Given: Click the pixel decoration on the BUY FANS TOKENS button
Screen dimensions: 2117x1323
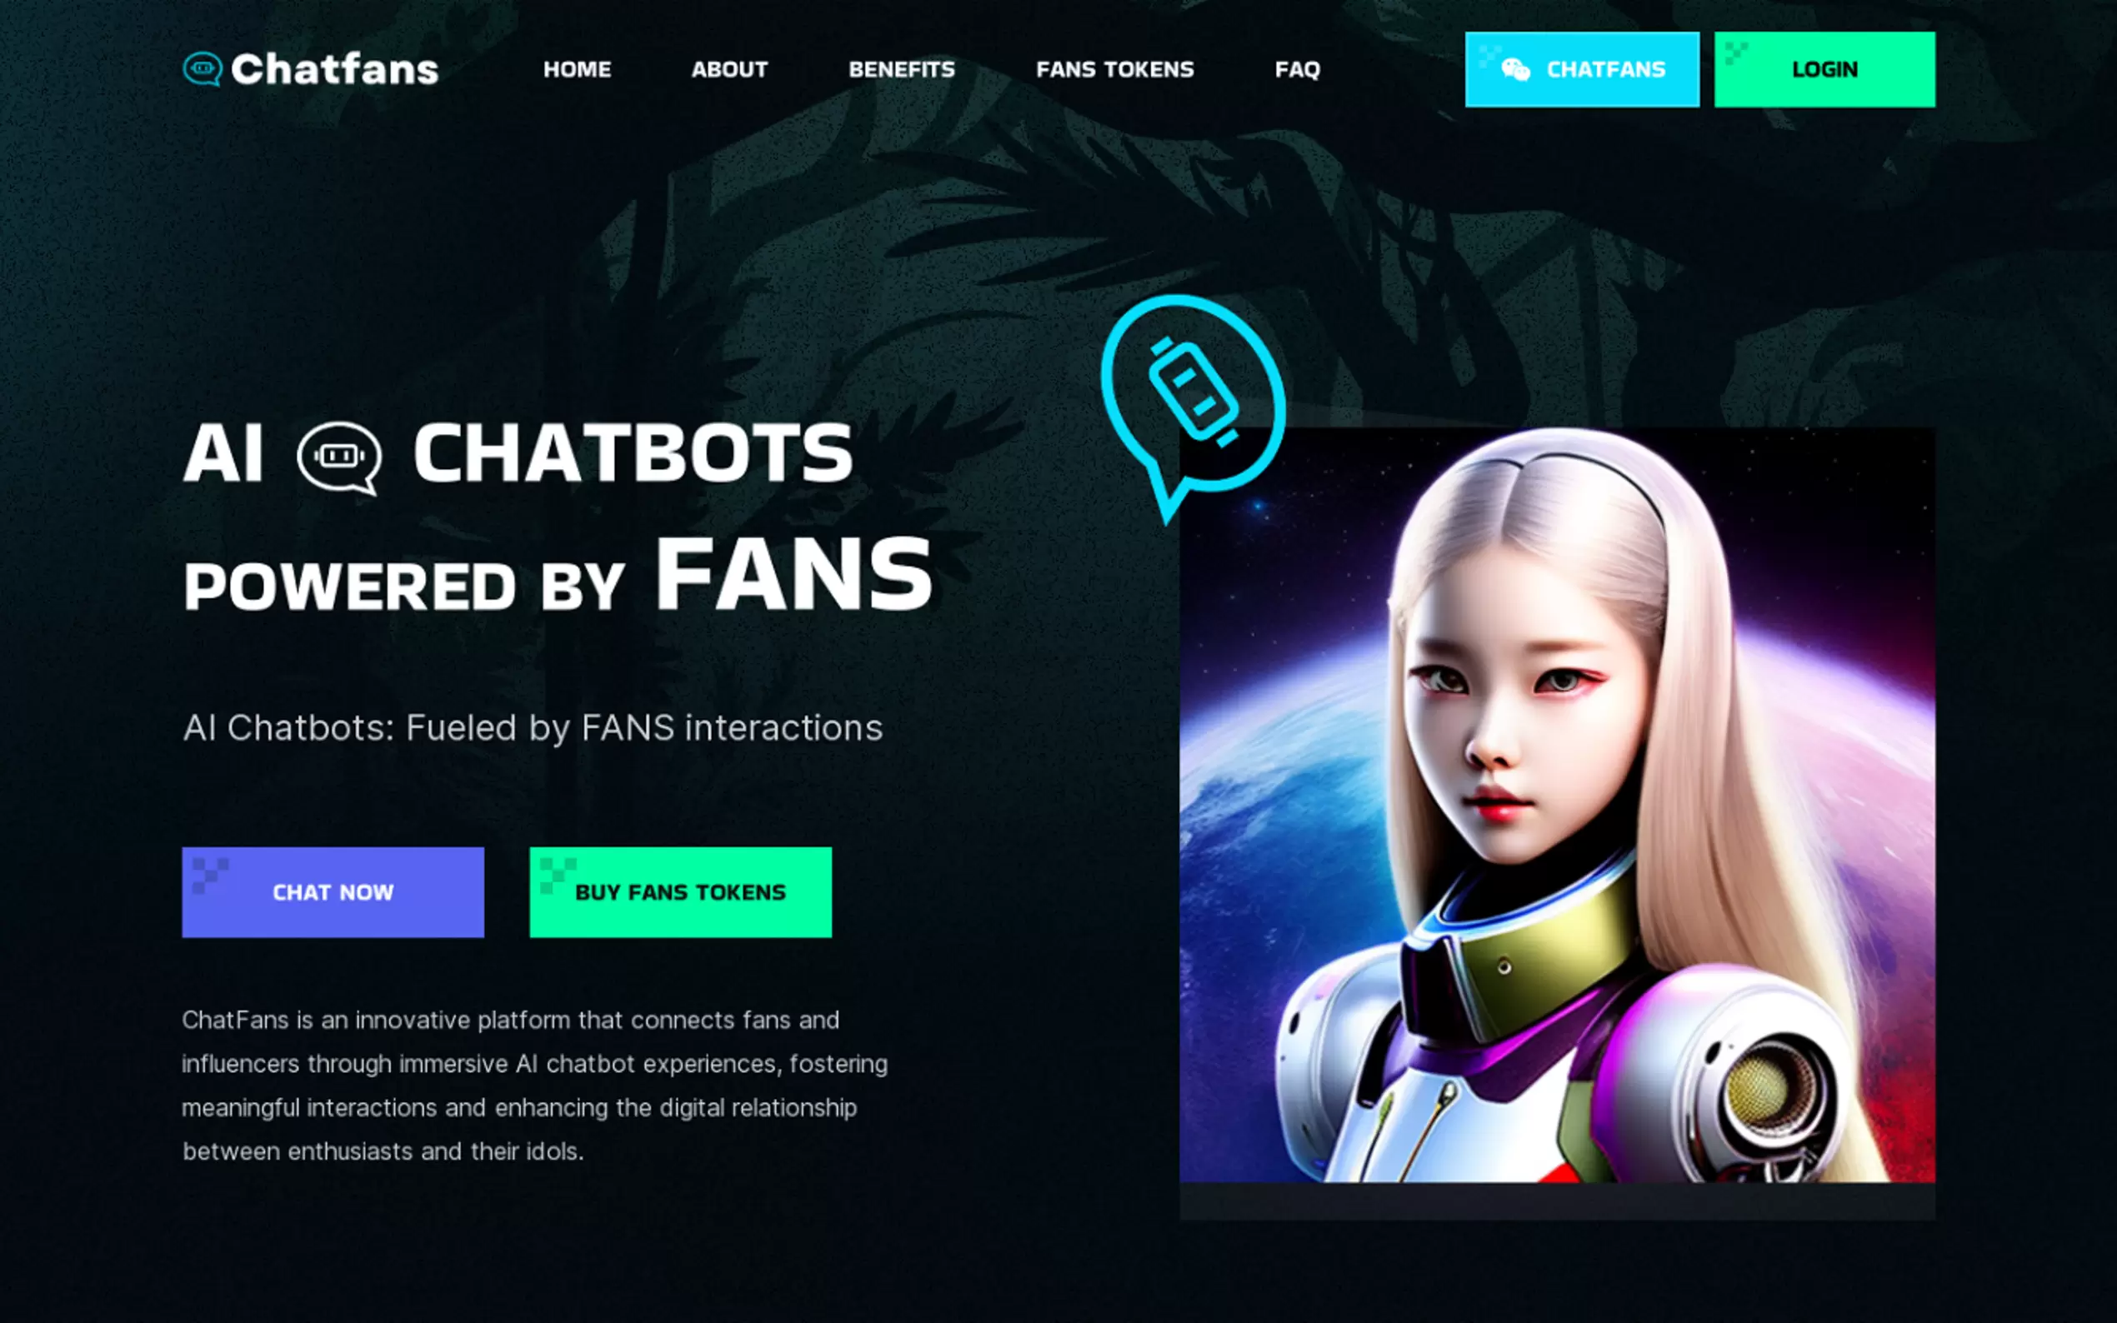Looking at the screenshot, I should 558,875.
